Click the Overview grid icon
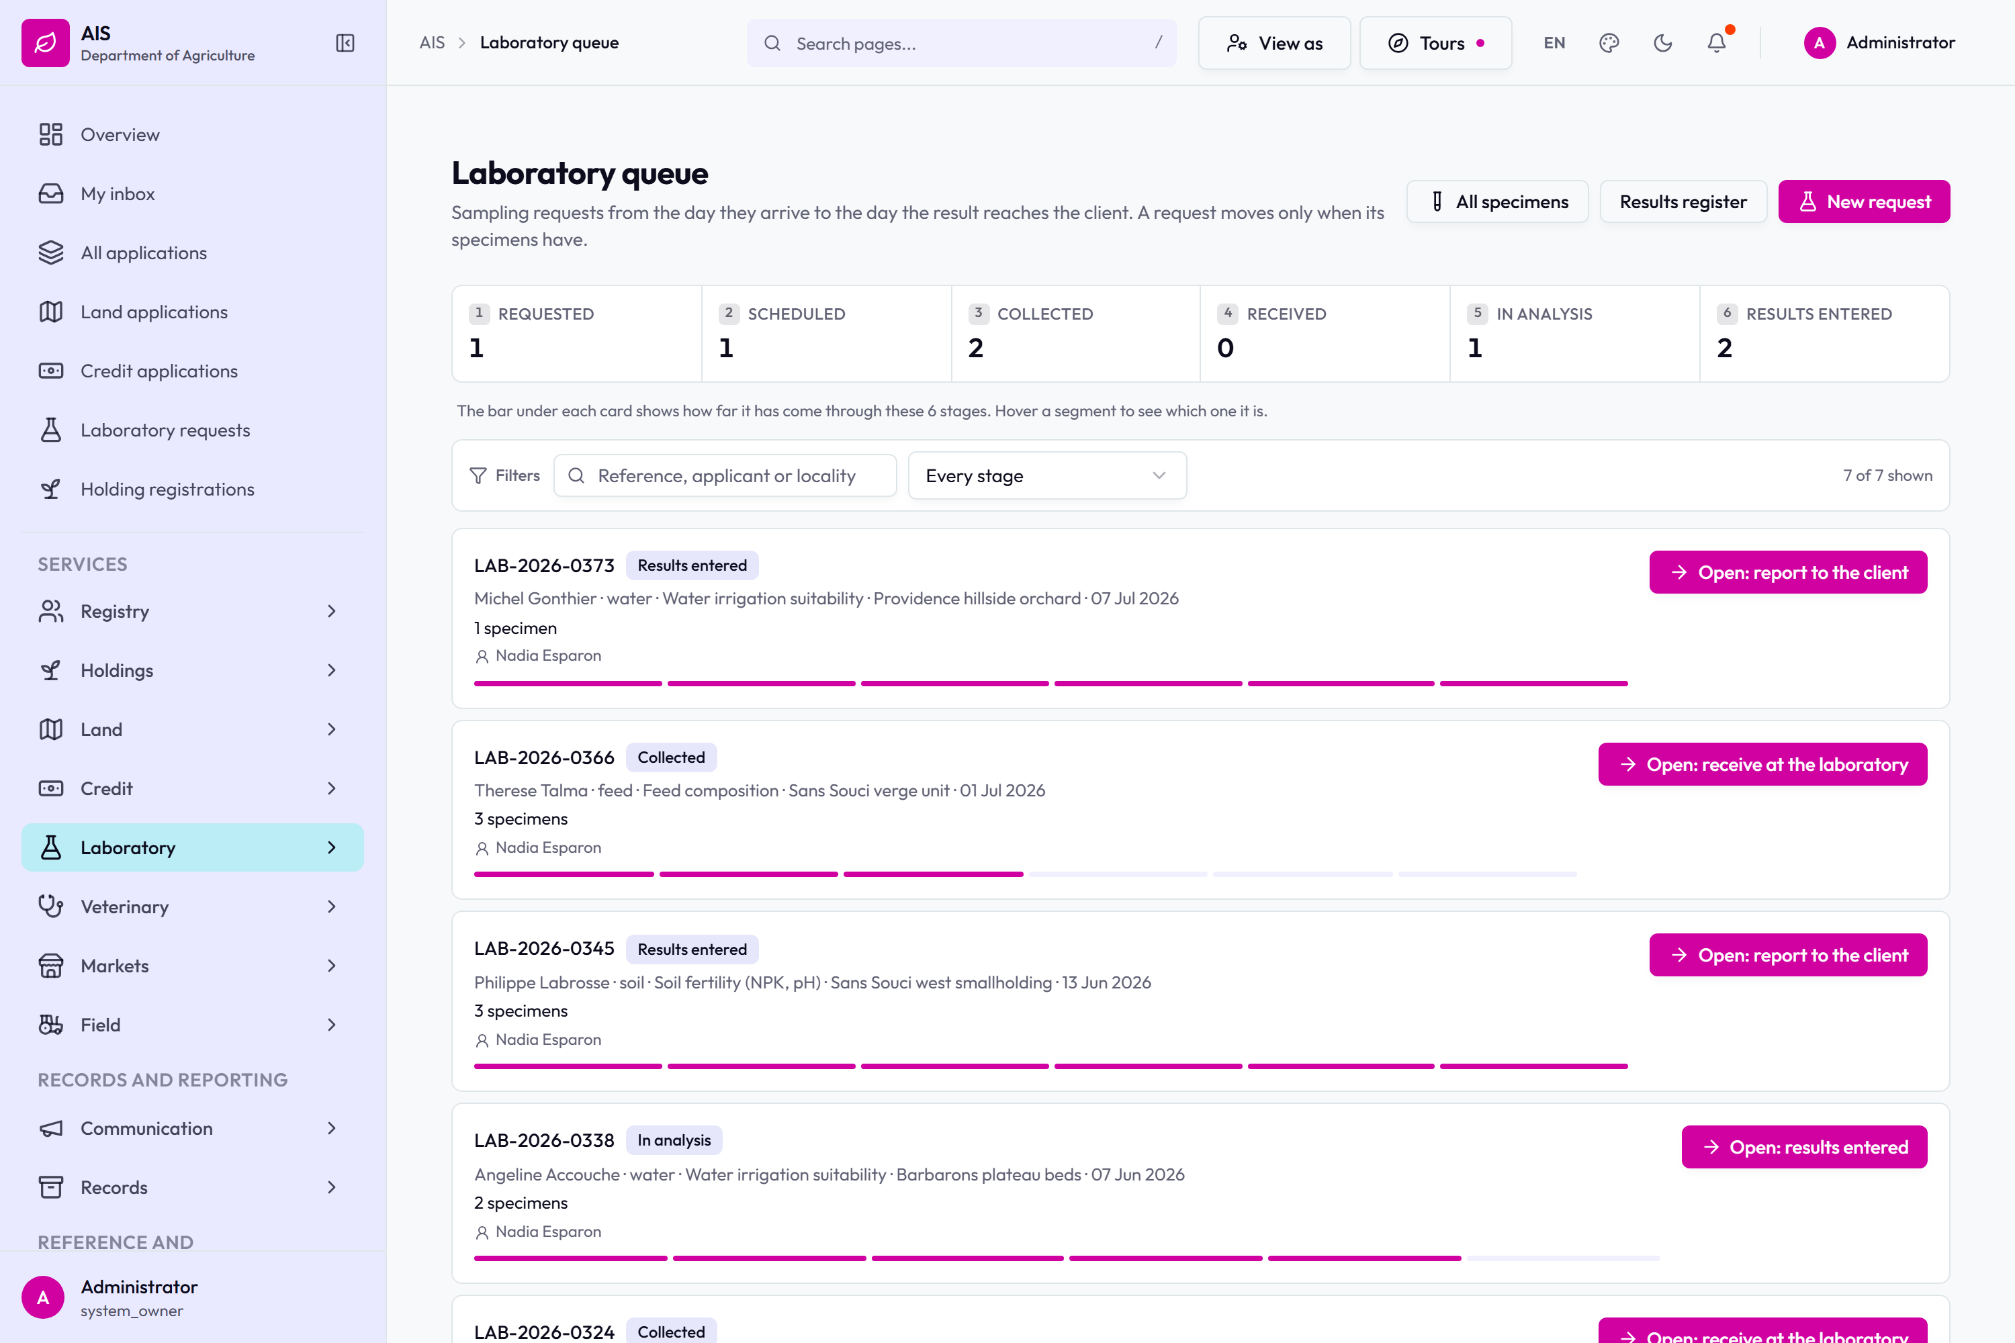2015x1343 pixels. point(50,134)
